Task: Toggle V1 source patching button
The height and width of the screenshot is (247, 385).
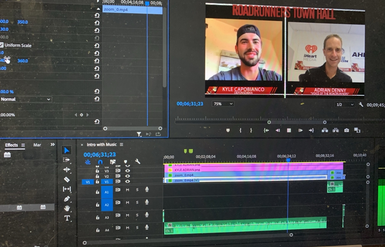Action: point(88,182)
